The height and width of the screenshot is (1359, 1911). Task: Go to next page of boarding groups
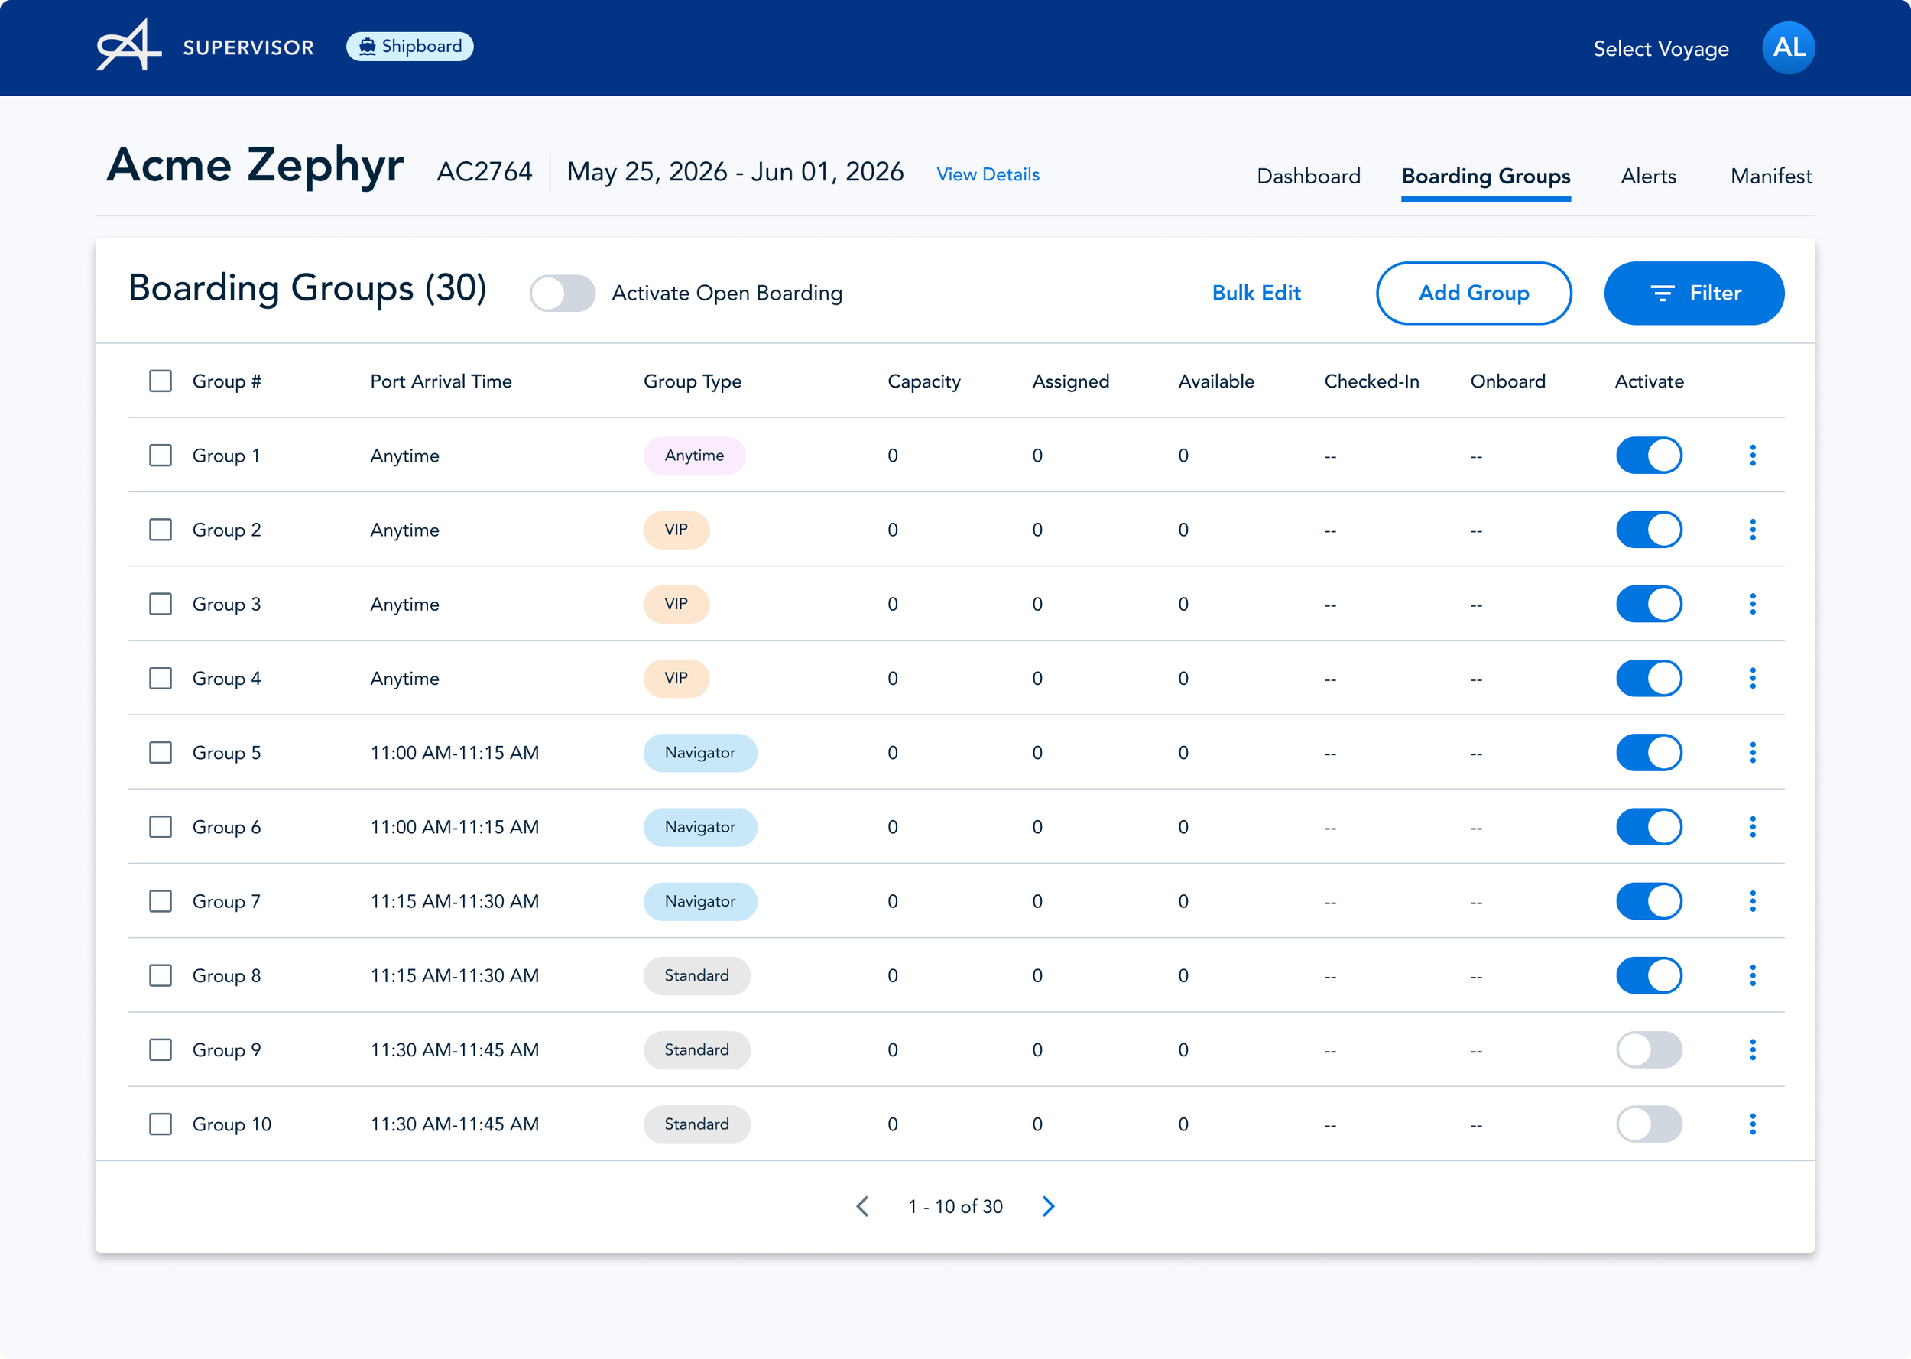(x=1048, y=1206)
